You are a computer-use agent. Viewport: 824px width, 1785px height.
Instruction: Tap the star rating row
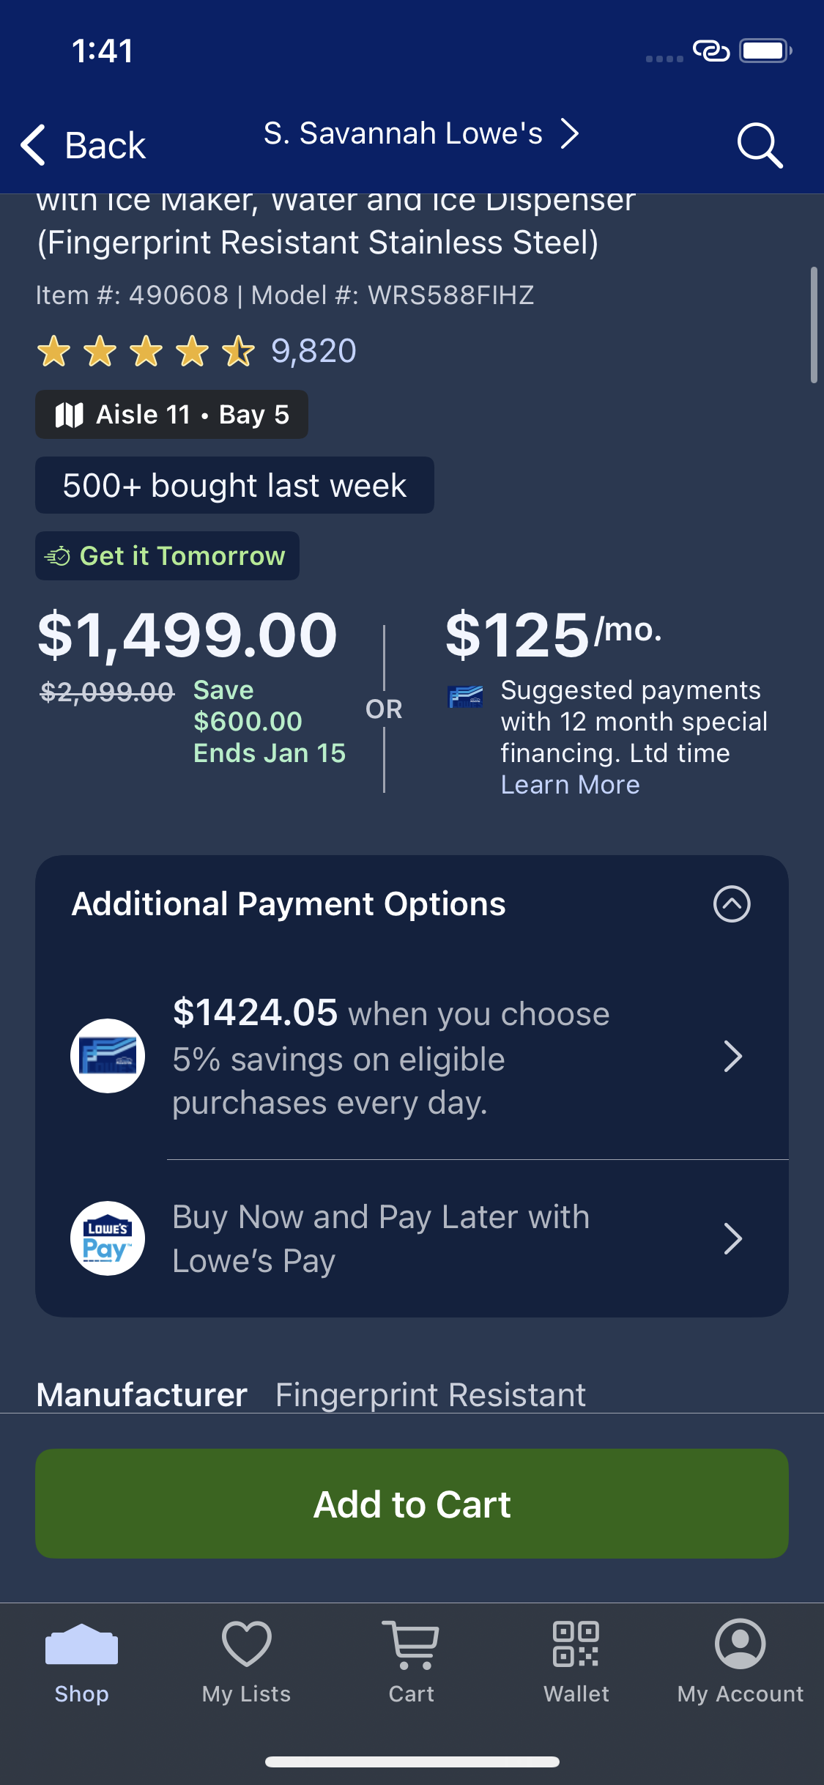click(x=146, y=351)
